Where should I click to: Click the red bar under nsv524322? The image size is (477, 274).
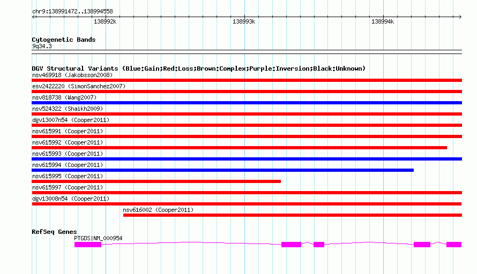point(247,114)
